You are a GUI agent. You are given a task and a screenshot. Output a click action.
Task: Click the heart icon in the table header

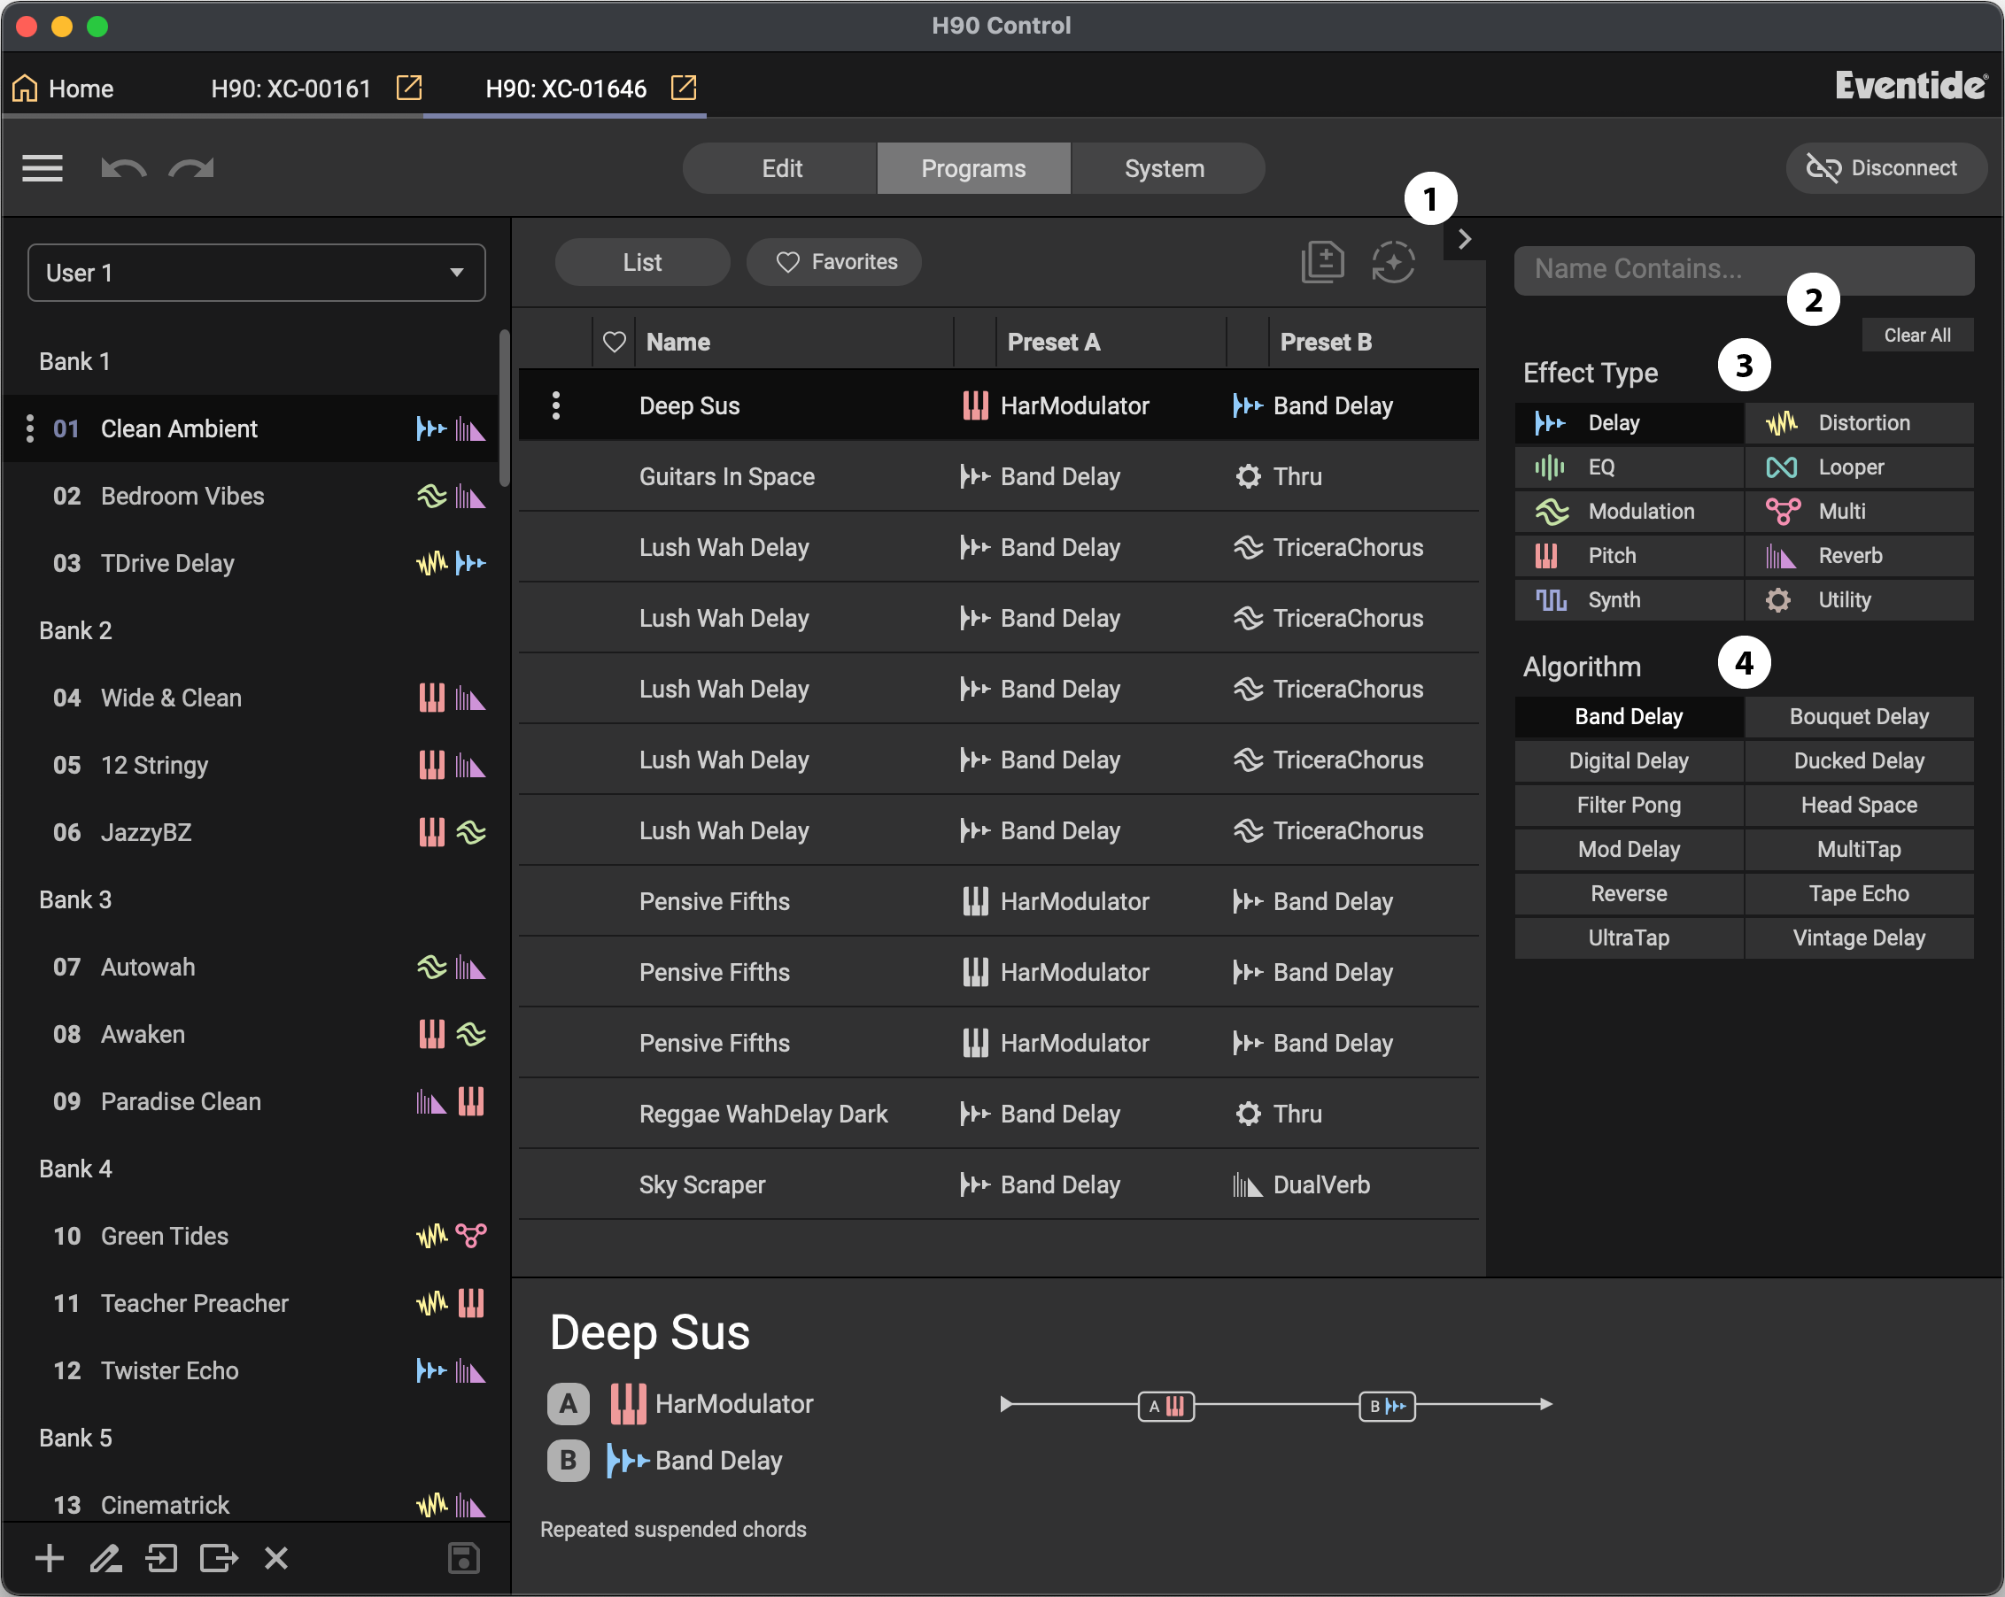pos(614,342)
